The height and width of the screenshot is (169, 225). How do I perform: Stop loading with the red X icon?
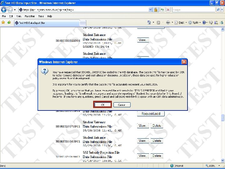[168, 10]
